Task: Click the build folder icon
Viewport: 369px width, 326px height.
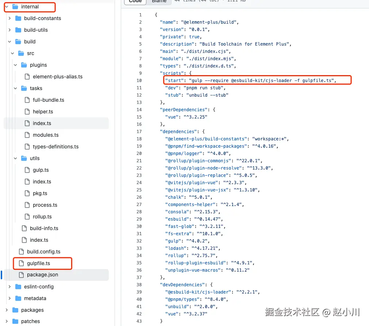Action: click(x=18, y=42)
